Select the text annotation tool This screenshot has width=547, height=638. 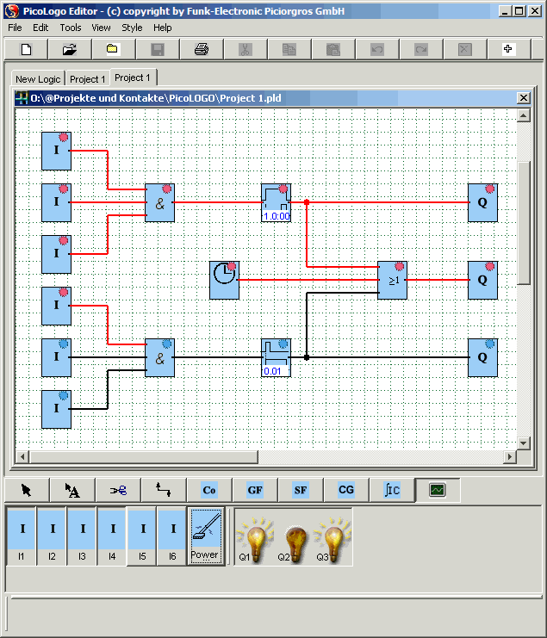pos(71,490)
